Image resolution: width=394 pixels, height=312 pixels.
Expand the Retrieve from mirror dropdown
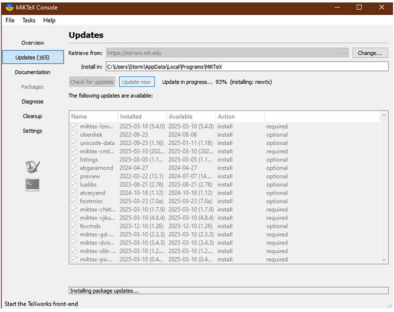[x=344, y=53]
